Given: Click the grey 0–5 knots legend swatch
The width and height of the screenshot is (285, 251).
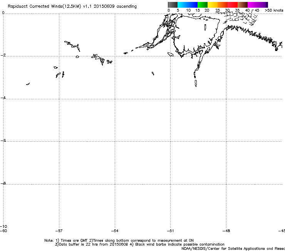Looking at the screenshot, I should 173,5.
